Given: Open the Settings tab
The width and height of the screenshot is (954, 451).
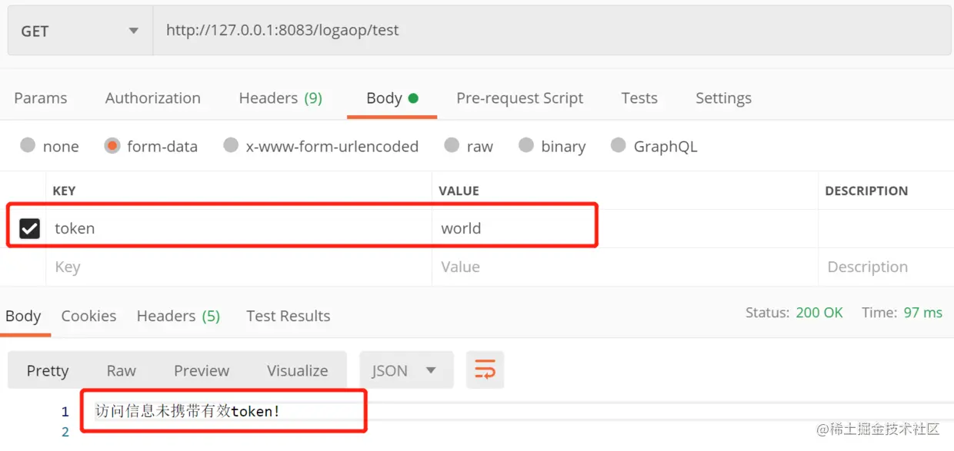Looking at the screenshot, I should point(723,98).
